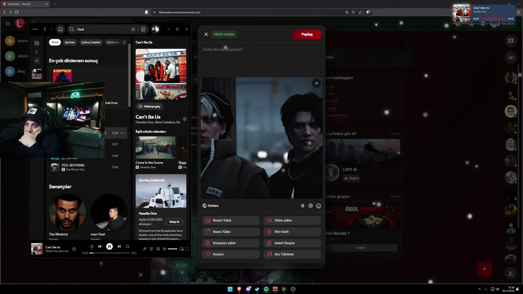Select the Çalma Listeleri filter chip

91,42
